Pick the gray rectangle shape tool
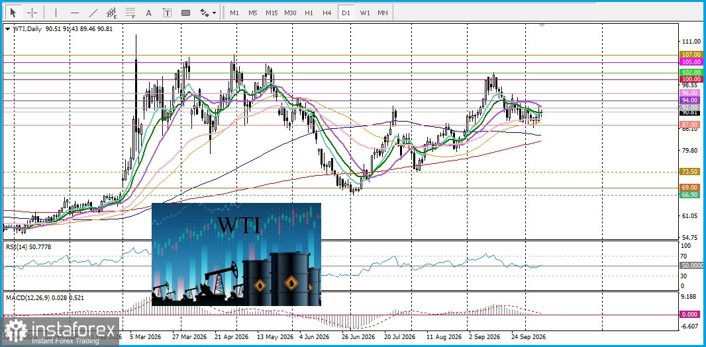This screenshot has height=347, width=706. pos(185,13)
